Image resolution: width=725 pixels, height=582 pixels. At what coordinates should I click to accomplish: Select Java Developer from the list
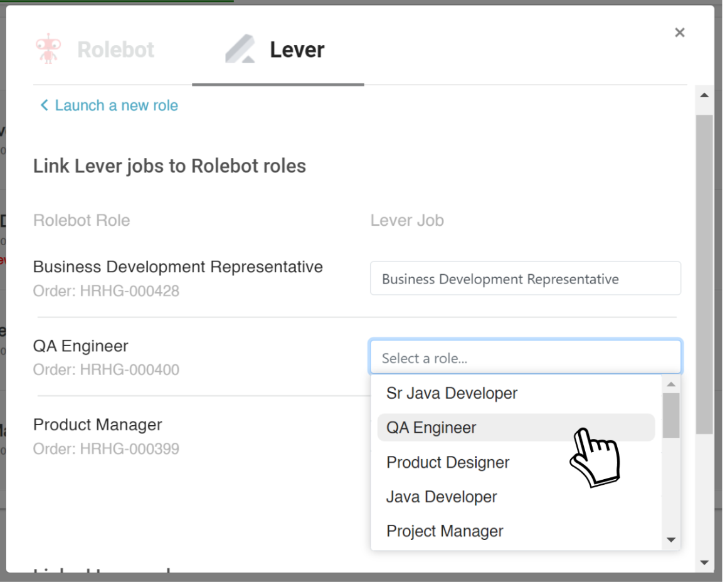pyautogui.click(x=442, y=497)
